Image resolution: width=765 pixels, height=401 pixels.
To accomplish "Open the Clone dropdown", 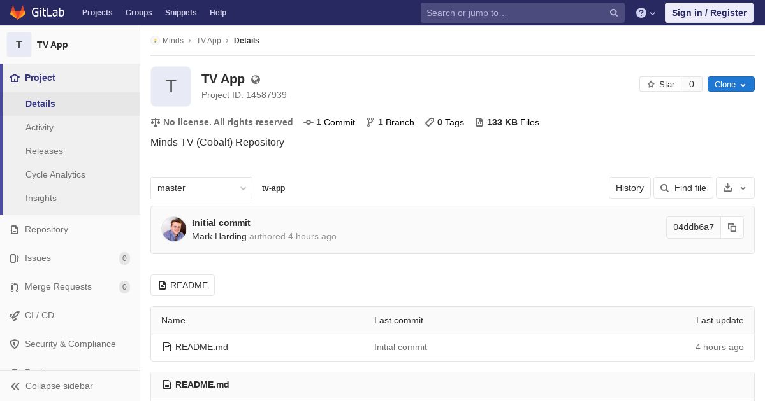I will point(731,85).
